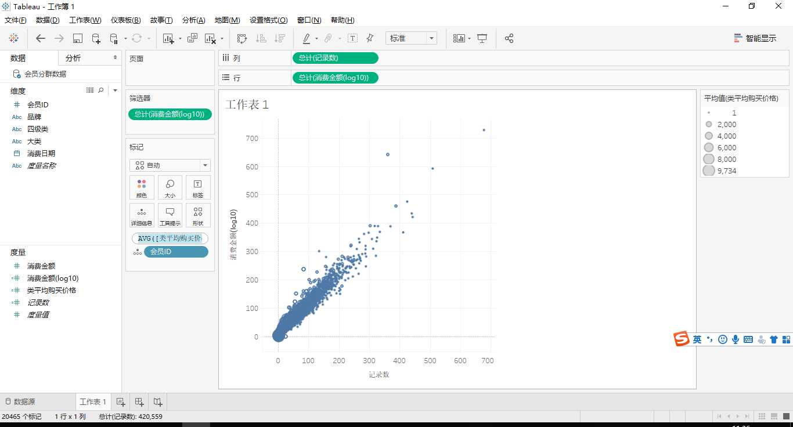Open show/hide cards dropdown arrow
The width and height of the screenshot is (793, 427).
[469, 38]
